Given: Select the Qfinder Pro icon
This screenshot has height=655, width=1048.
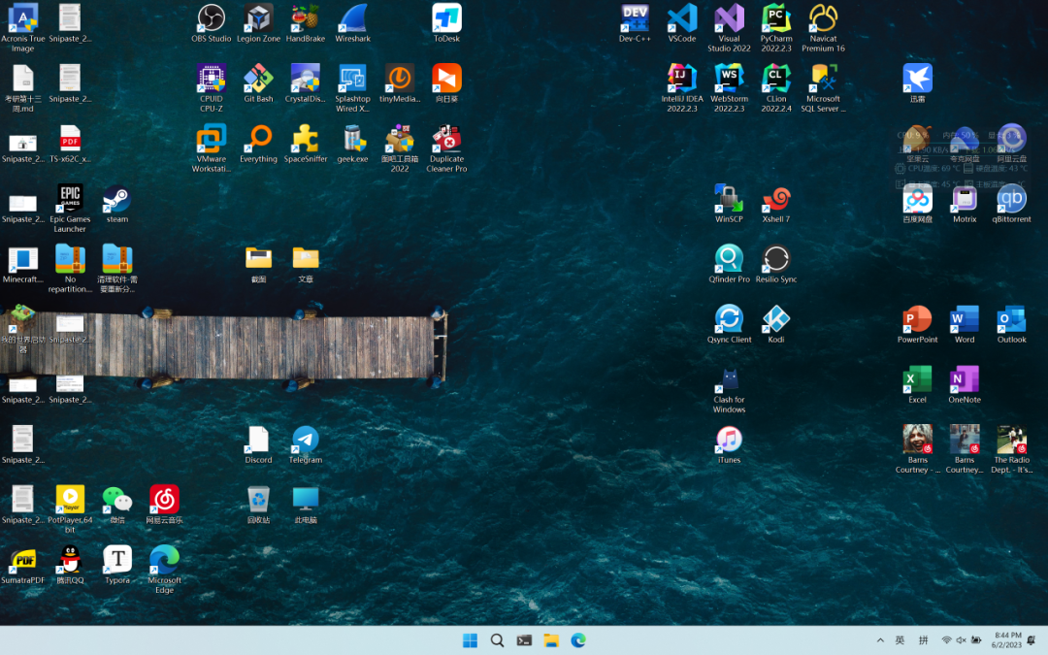Looking at the screenshot, I should click(729, 264).
